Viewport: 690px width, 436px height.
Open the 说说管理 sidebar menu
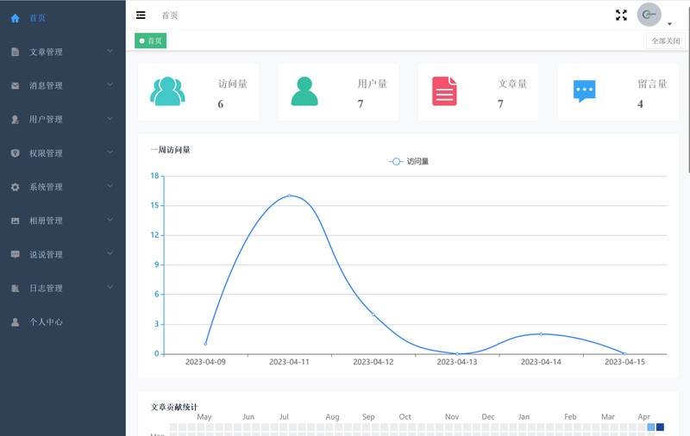coord(62,254)
